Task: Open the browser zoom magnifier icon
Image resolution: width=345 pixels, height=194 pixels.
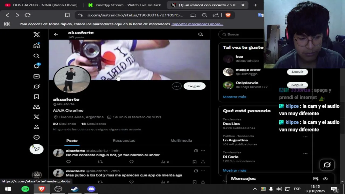Action: (x=204, y=15)
